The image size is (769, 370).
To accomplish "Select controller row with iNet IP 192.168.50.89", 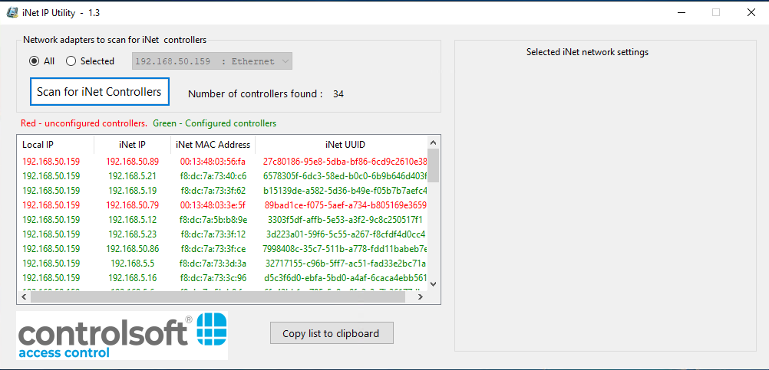I will pyautogui.click(x=223, y=161).
